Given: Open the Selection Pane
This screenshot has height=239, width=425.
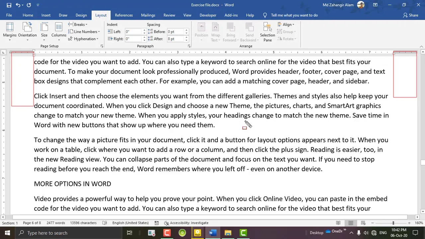Looking at the screenshot, I should (x=267, y=32).
